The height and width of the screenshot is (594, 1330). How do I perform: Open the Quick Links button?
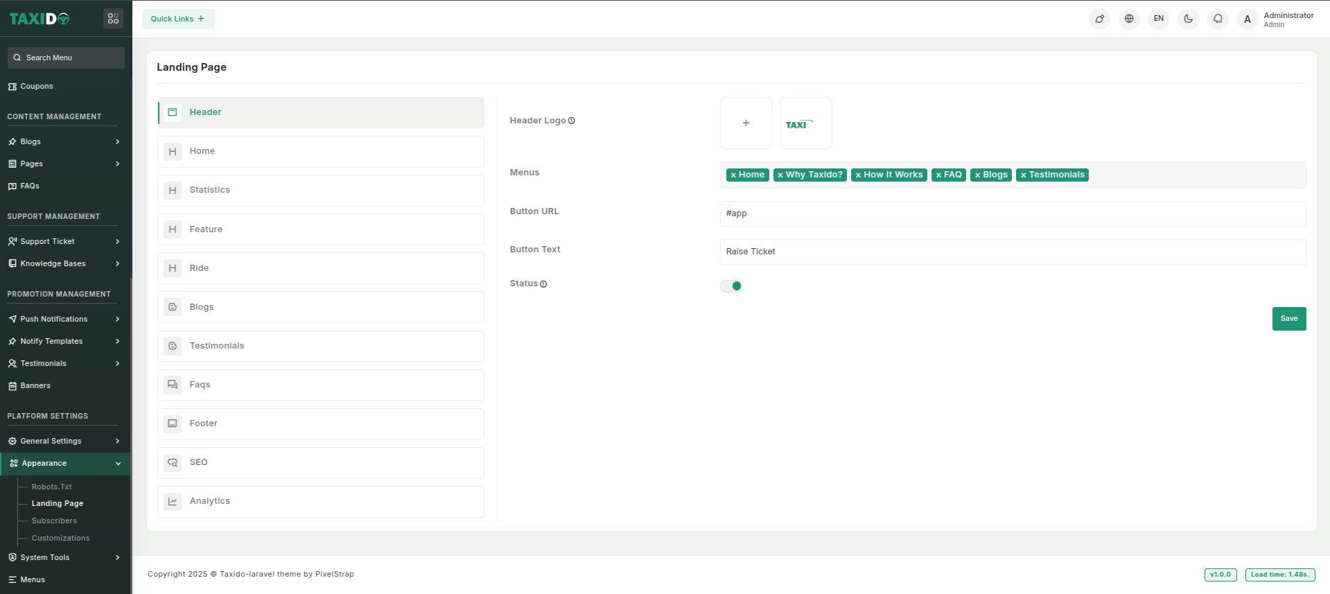(178, 19)
